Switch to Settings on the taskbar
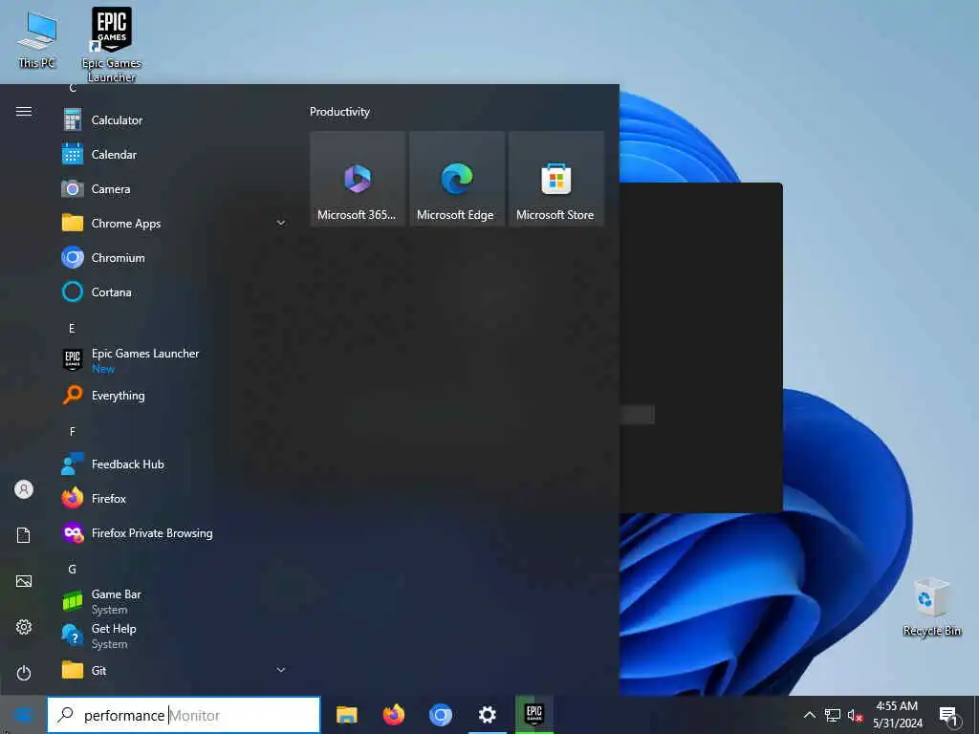The image size is (979, 734). pyautogui.click(x=487, y=715)
